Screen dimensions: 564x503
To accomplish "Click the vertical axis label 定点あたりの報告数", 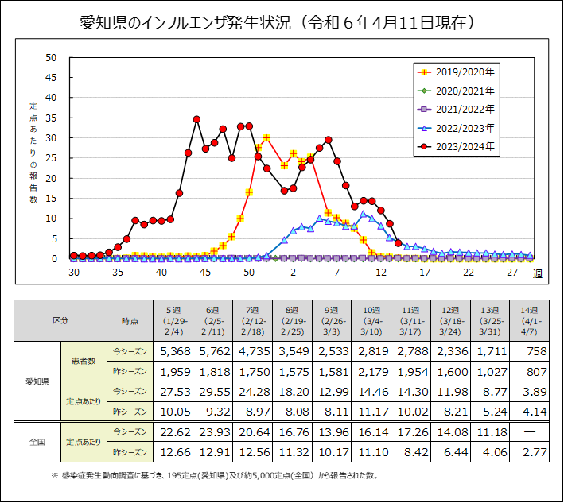I will [x=33, y=153].
